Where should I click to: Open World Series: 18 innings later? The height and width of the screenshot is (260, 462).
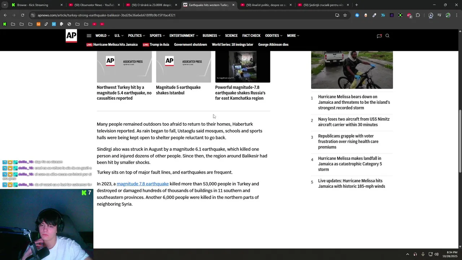[232, 45]
